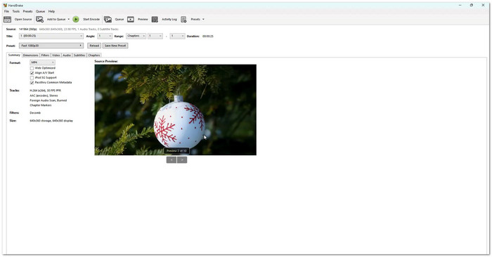Expand the Presets toolbar dropdown arrow
This screenshot has width=492, height=257.
203,20
